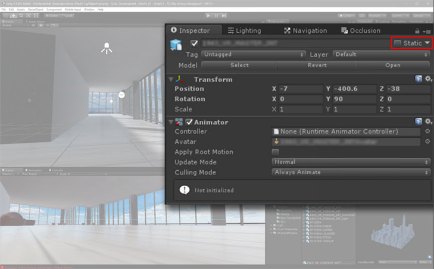The width and height of the screenshot is (434, 269).
Task: Toggle the Inspector lock icon
Action: pyautogui.click(x=417, y=31)
